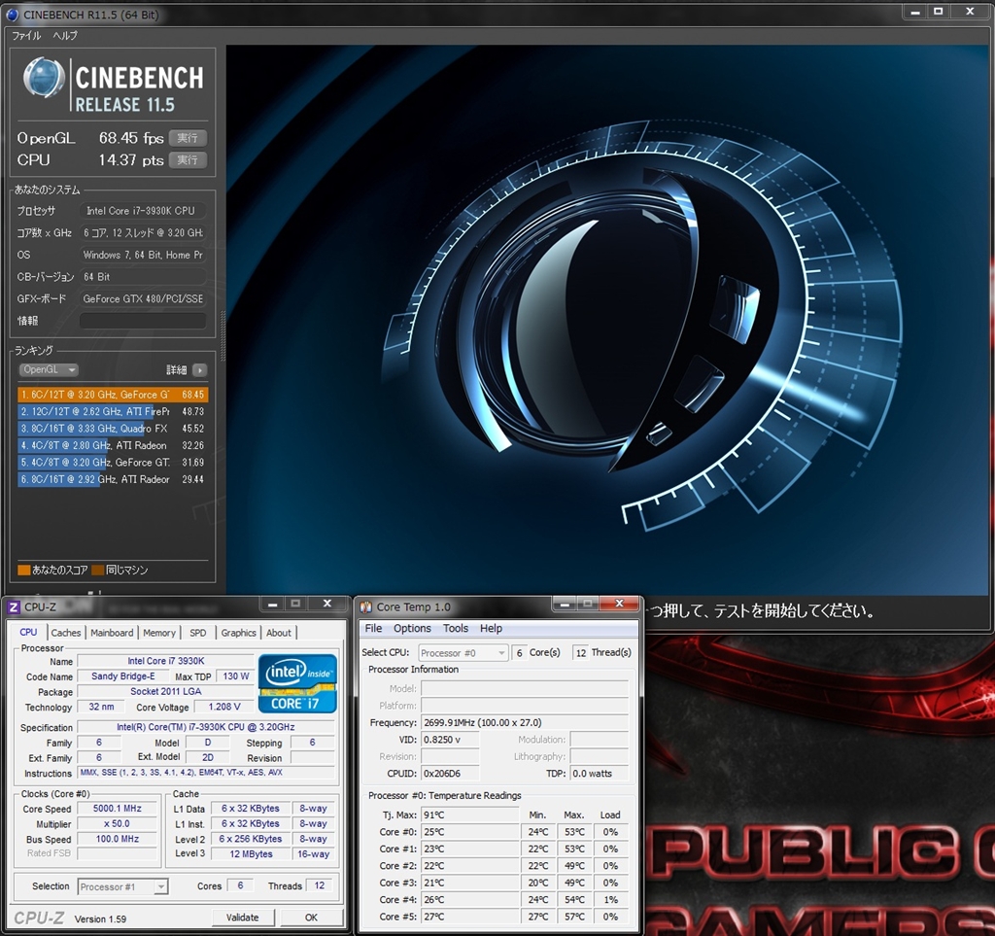Screen dimensions: 995x936
Task: Open the OpenGL ranking type dropdown
Action: pos(49,370)
